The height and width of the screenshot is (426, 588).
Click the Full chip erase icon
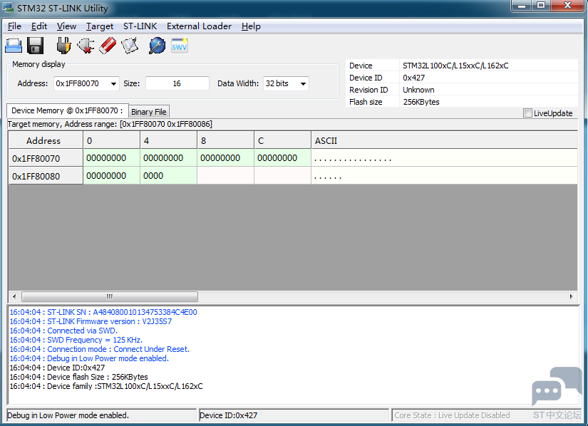(x=108, y=46)
